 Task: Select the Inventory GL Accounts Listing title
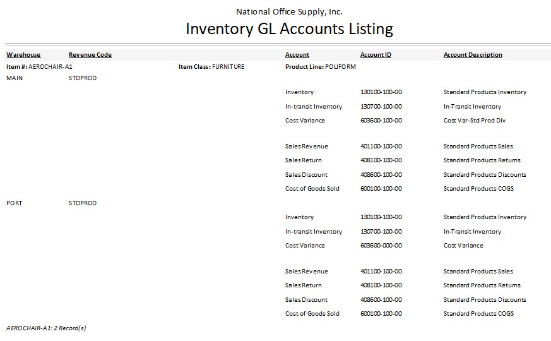point(289,29)
